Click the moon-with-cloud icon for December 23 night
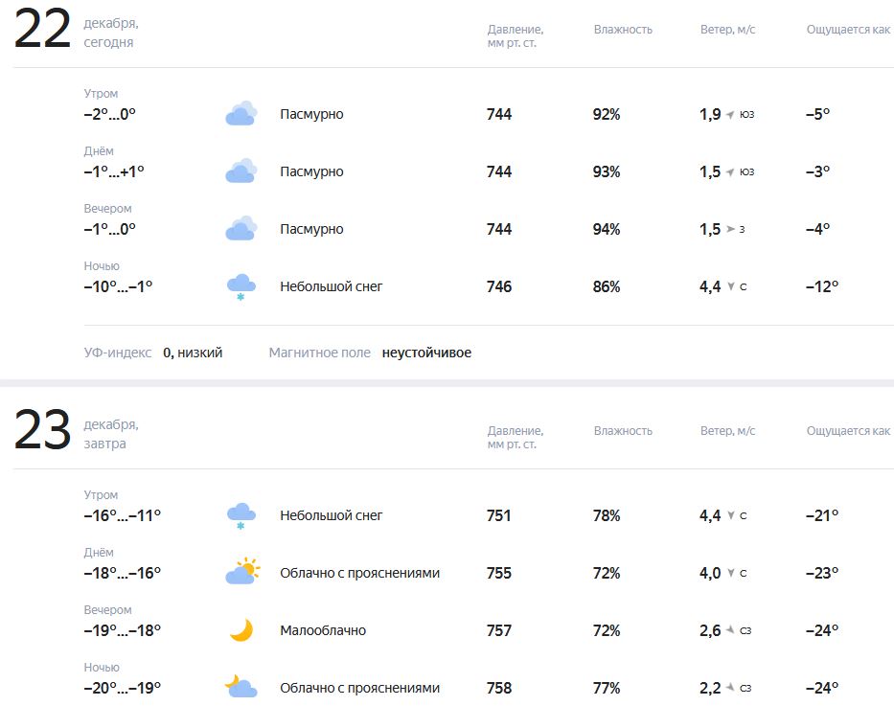 [x=241, y=687]
